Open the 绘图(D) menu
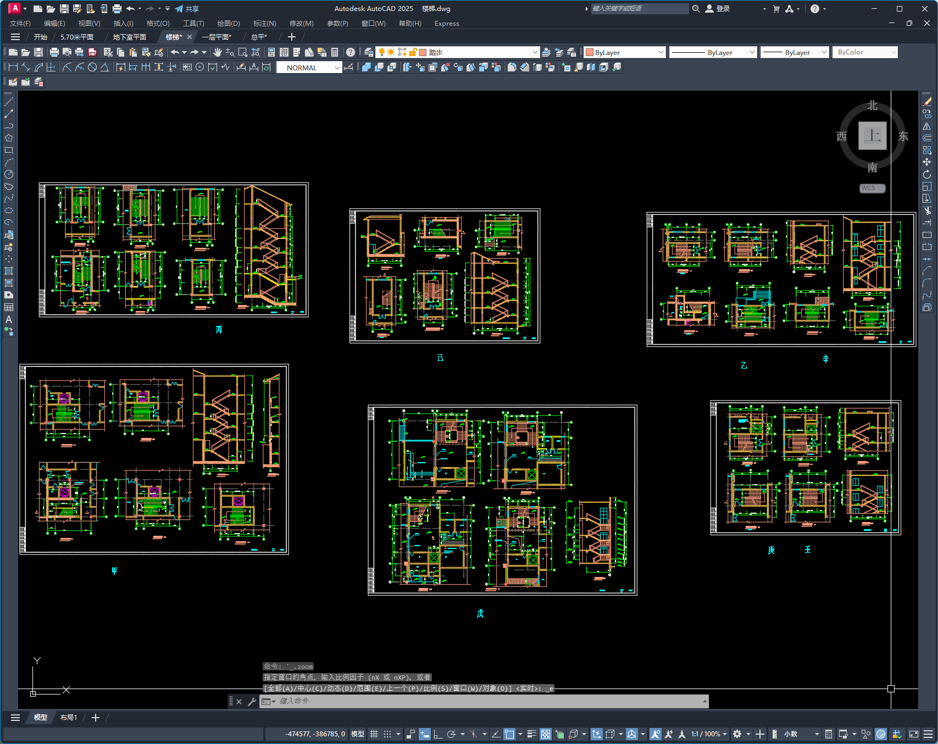Viewport: 938px width, 744px height. [x=229, y=24]
